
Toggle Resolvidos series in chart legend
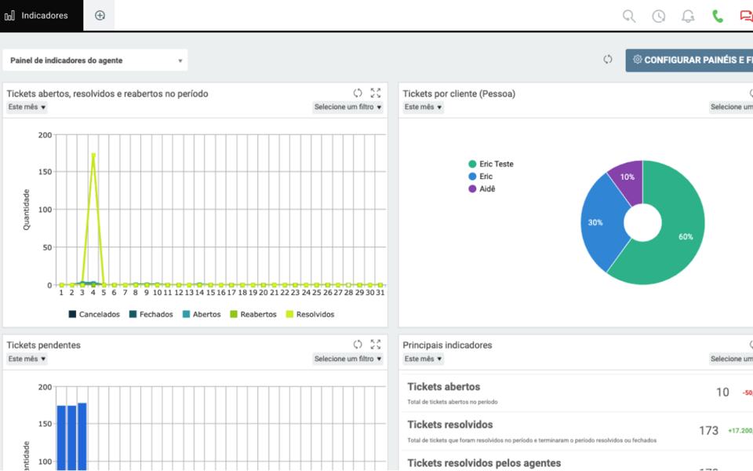pos(310,314)
